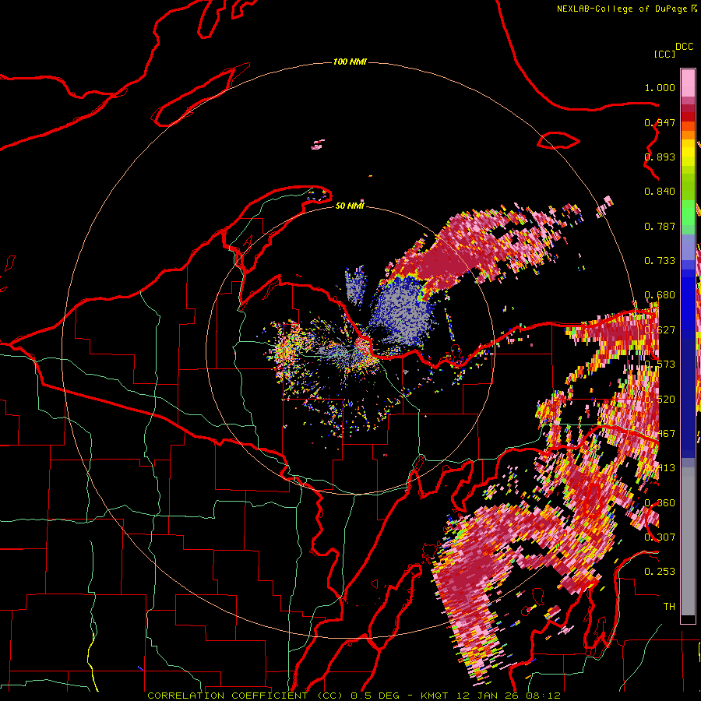This screenshot has height=701, width=701.
Task: Click the 0.733 scale value
Action: 660,261
